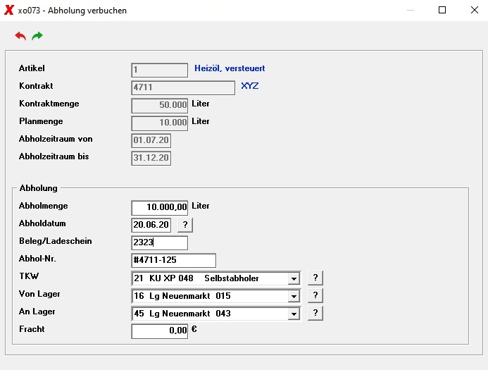
Task: Click the green forward arrow icon
Action: (x=37, y=36)
